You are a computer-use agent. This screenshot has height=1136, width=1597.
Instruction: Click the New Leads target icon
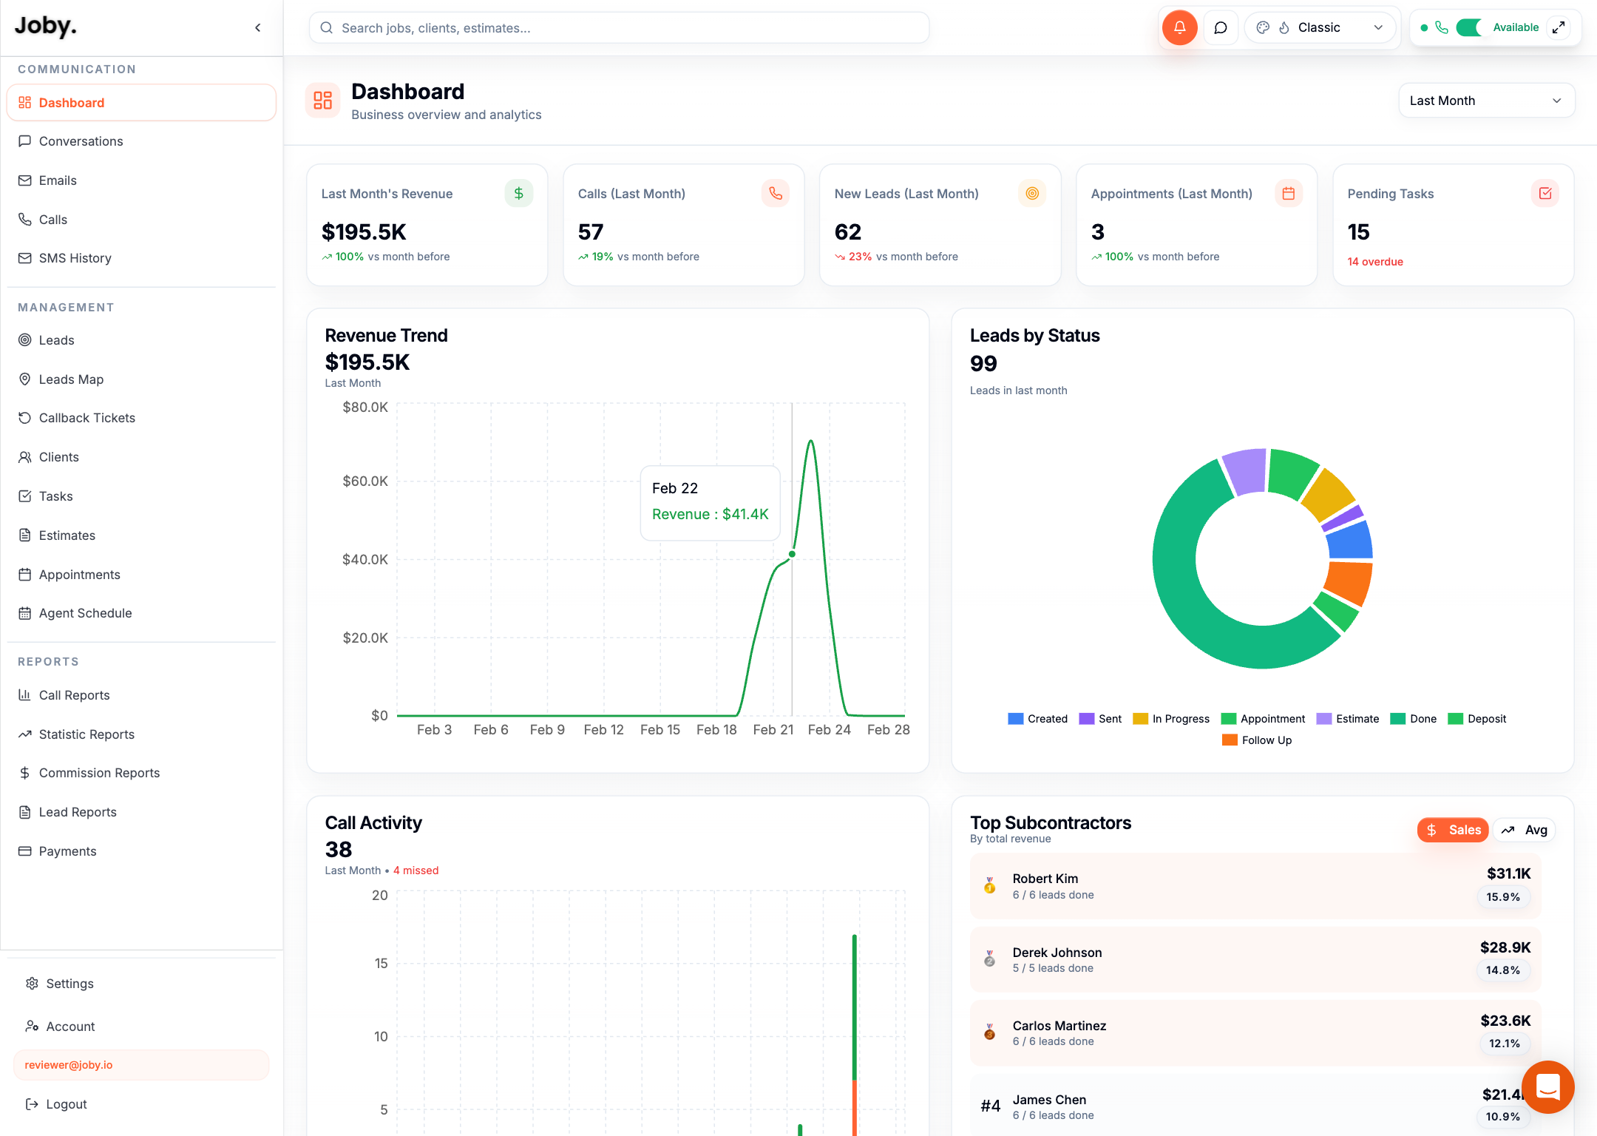(x=1032, y=193)
